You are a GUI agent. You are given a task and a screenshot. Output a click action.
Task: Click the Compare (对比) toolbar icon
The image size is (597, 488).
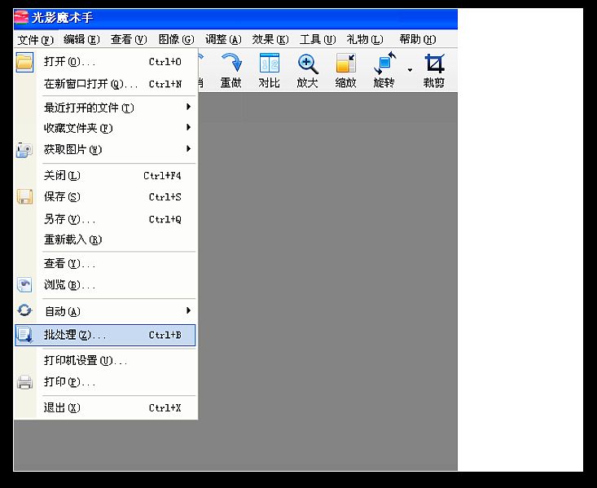[269, 70]
